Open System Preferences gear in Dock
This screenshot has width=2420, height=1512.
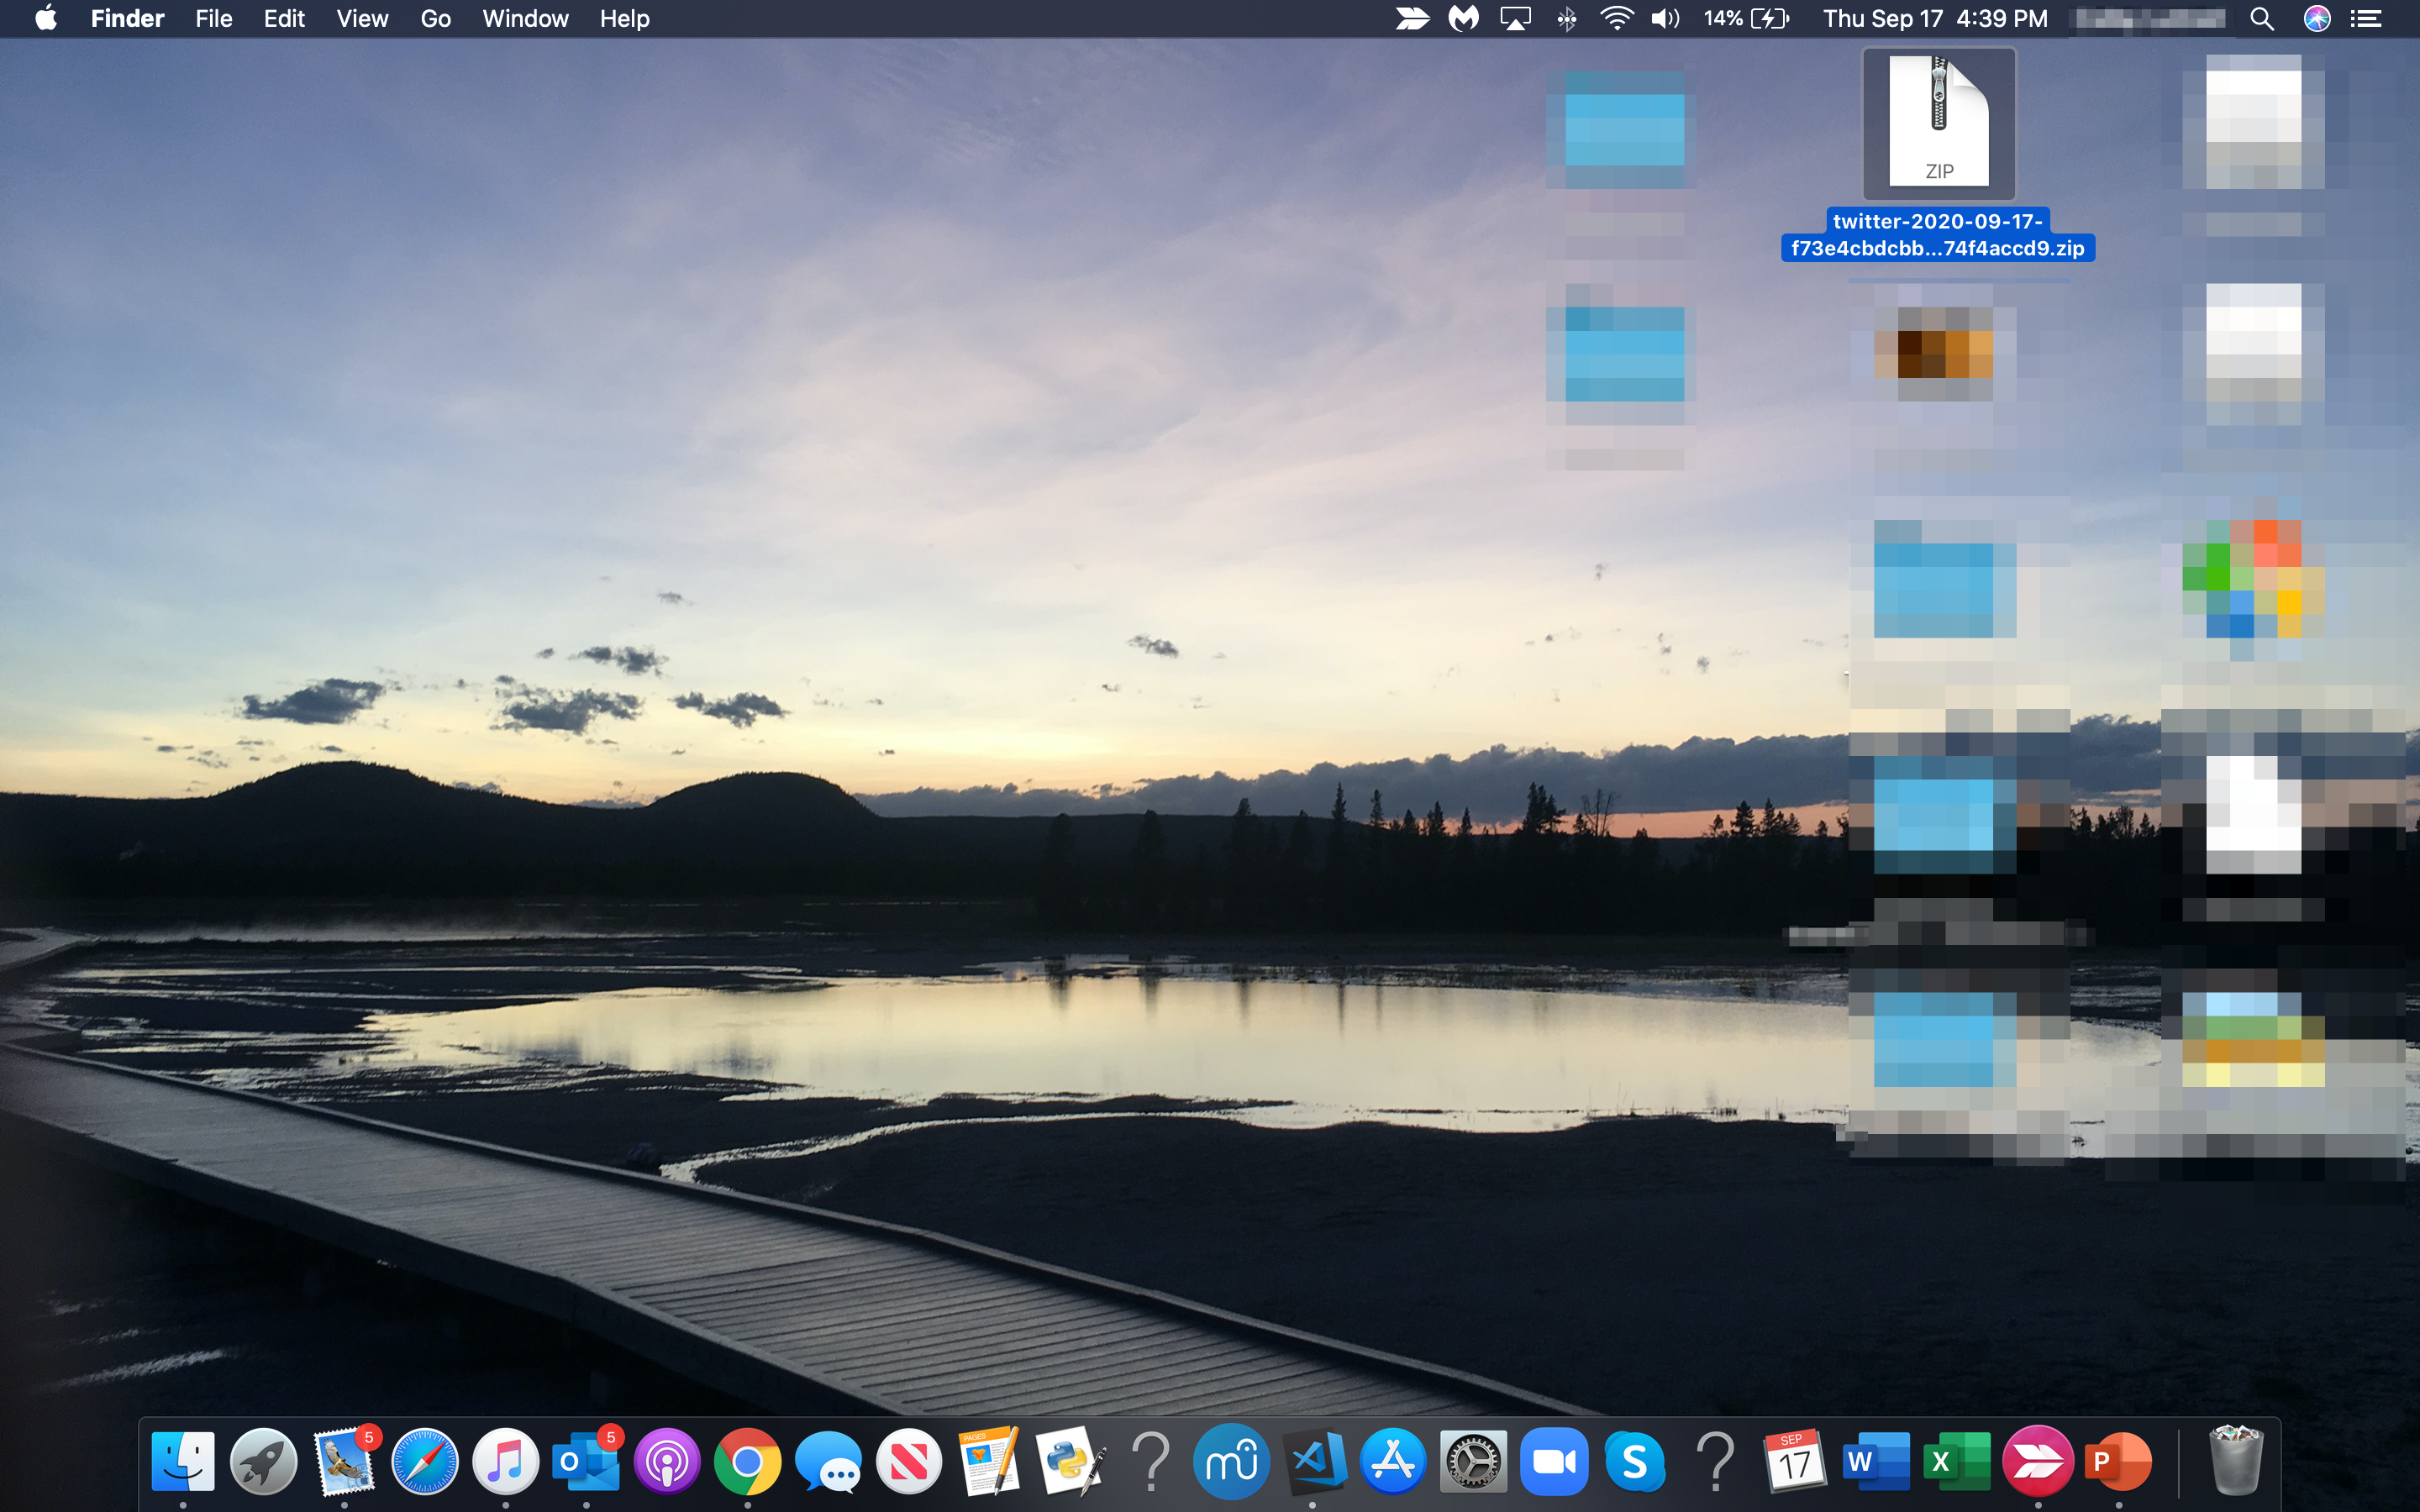coord(1474,1462)
